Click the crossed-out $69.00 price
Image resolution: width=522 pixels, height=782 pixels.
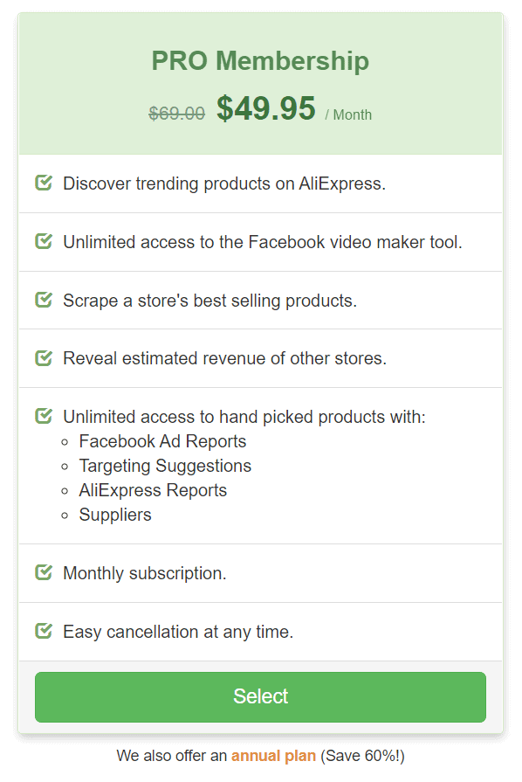pos(177,114)
